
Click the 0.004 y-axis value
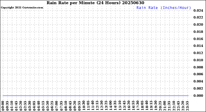(198, 81)
